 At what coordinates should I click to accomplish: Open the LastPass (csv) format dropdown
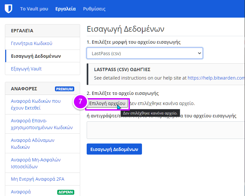click(x=145, y=53)
